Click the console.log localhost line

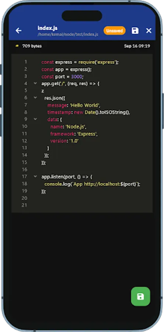pos(92,184)
